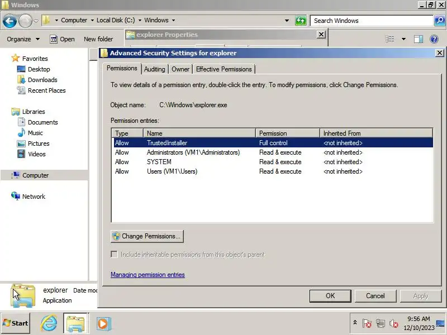Viewport: 447px width, 335px height.
Task: Expand Windows breadcrumb arrow
Action: [173, 20]
